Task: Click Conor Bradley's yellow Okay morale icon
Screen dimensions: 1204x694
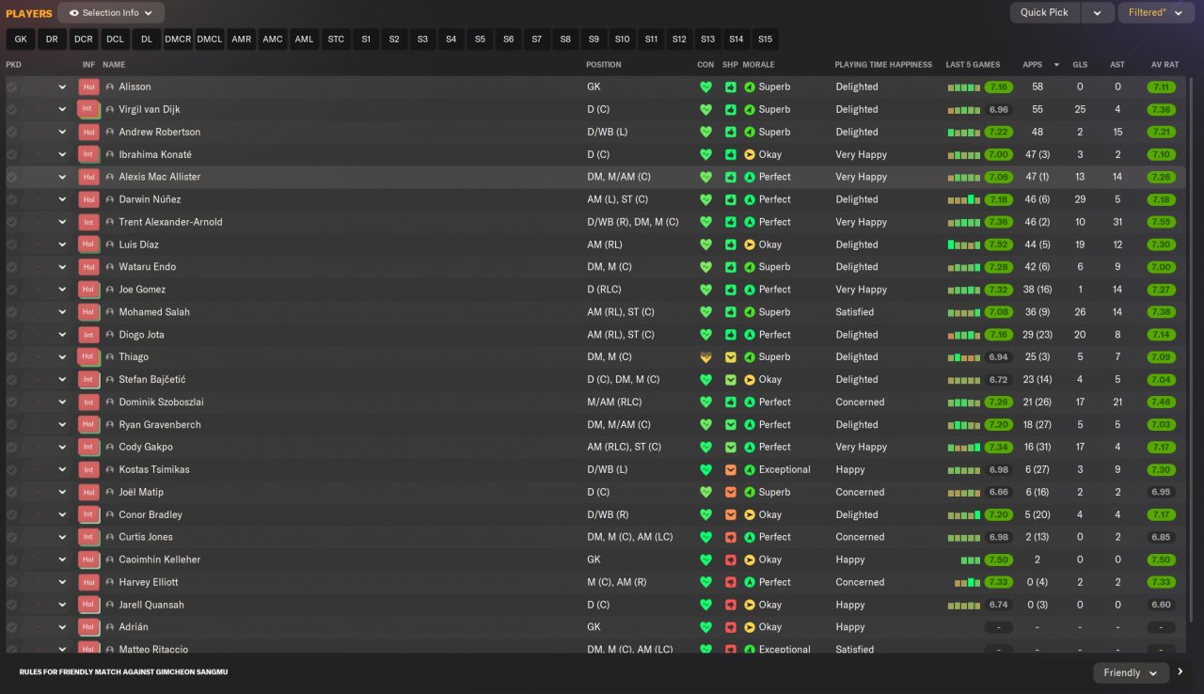Action: click(750, 514)
